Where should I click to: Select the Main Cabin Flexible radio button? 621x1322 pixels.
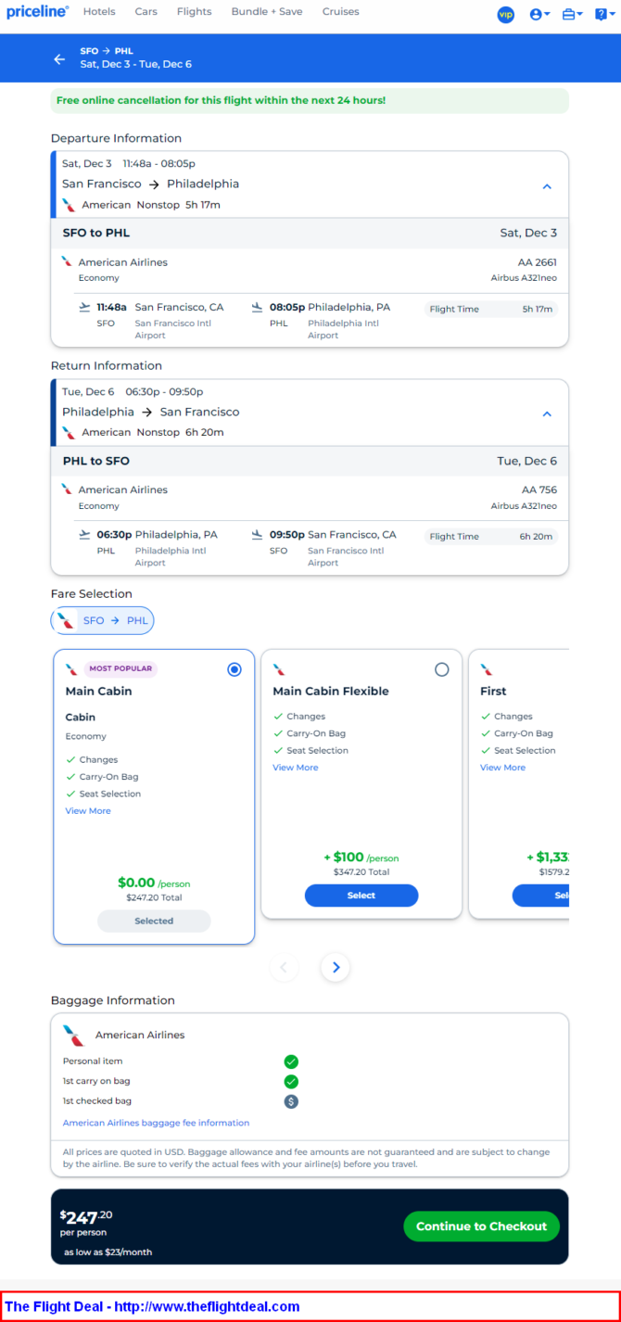click(442, 669)
